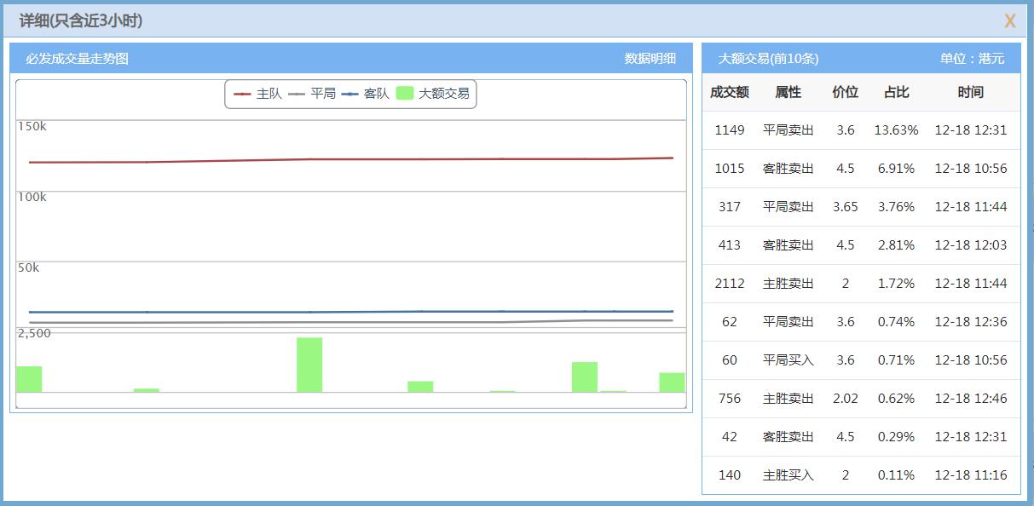Close the 详细 dialog
Viewport: 1034px width, 506px height.
1009,20
